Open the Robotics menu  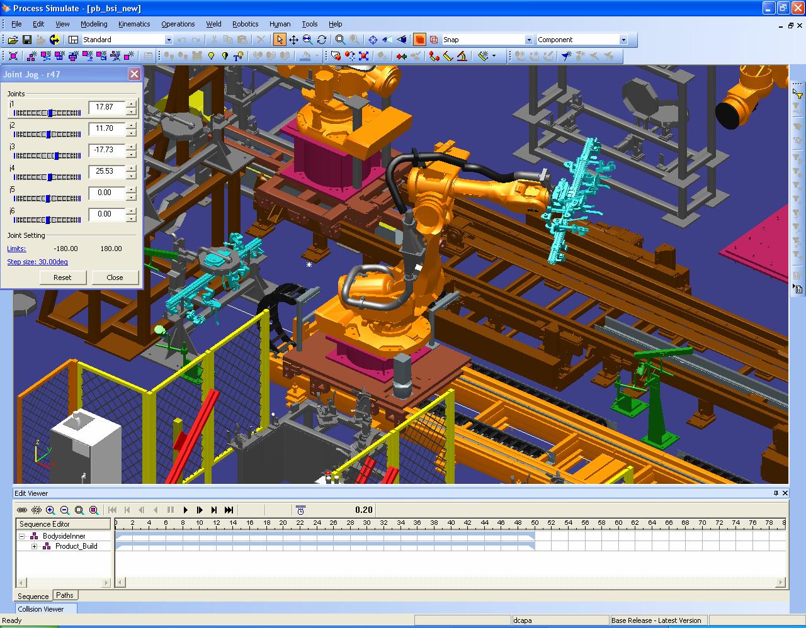point(245,24)
